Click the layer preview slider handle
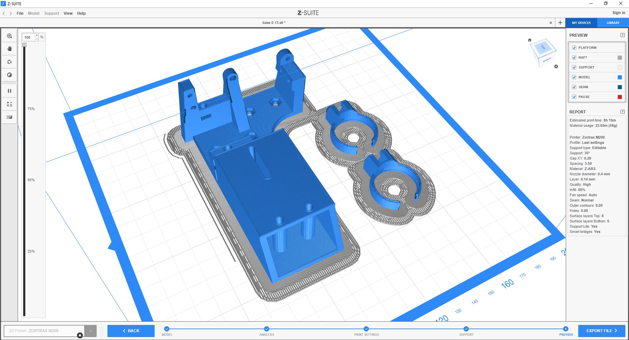This screenshot has height=340, width=629. coord(24,45)
